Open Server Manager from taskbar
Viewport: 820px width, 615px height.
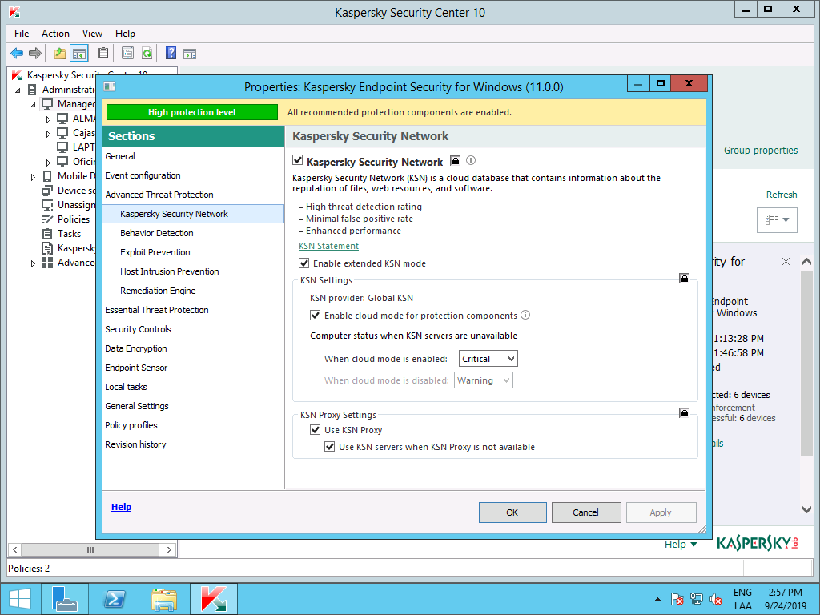point(66,599)
